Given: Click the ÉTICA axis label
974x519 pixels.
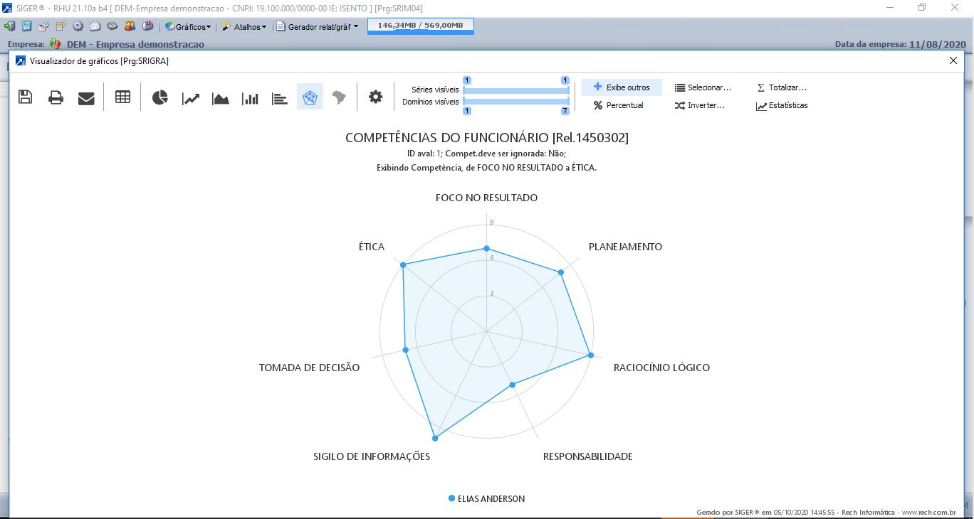Looking at the screenshot, I should tap(372, 247).
